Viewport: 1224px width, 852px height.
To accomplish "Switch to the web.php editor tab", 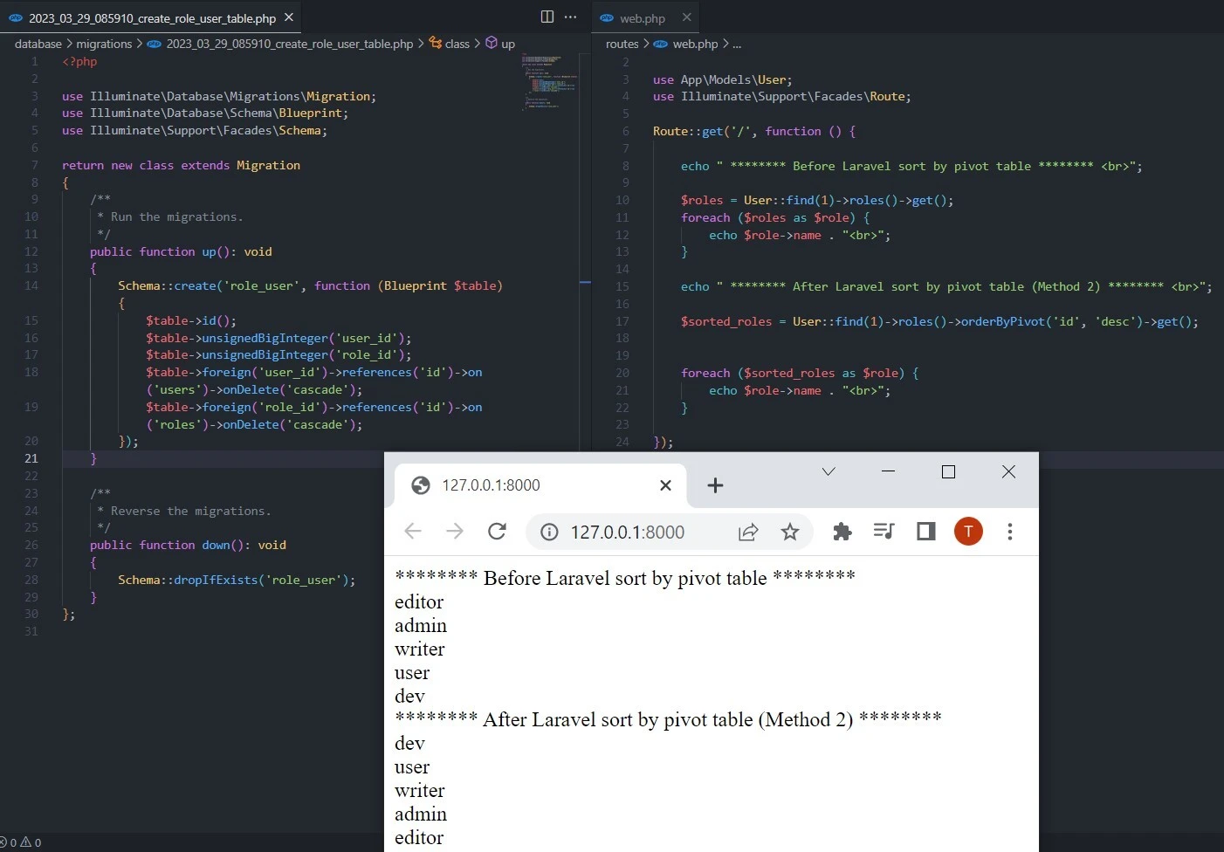I will (642, 18).
